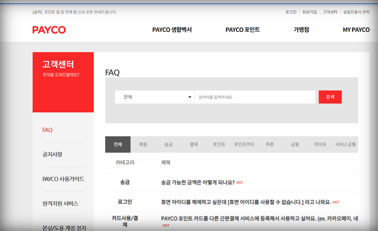Click the red 검색 button
378x231 pixels.
pyautogui.click(x=330, y=97)
